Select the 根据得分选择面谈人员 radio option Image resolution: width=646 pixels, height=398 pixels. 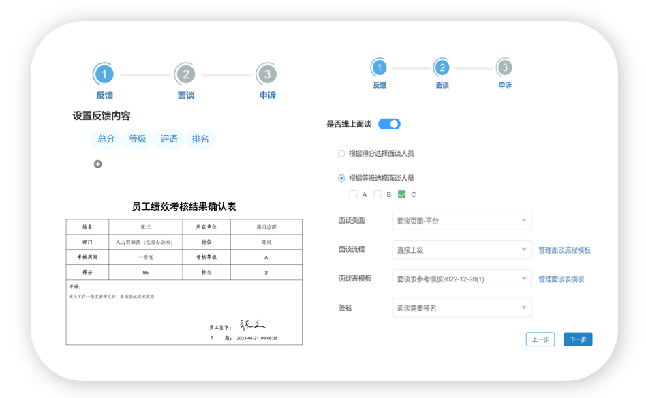coord(341,154)
